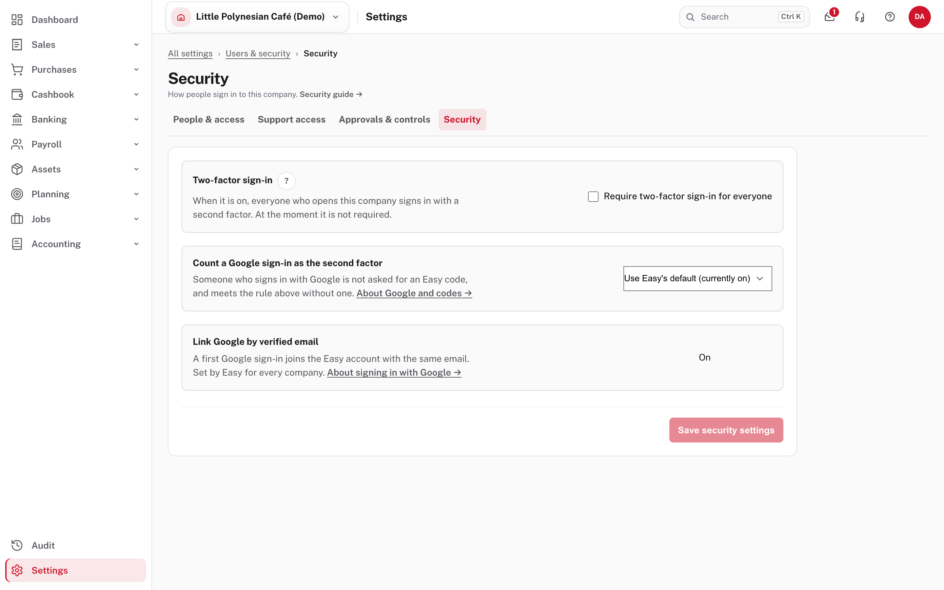Open the help question-mark icon in header

point(890,17)
